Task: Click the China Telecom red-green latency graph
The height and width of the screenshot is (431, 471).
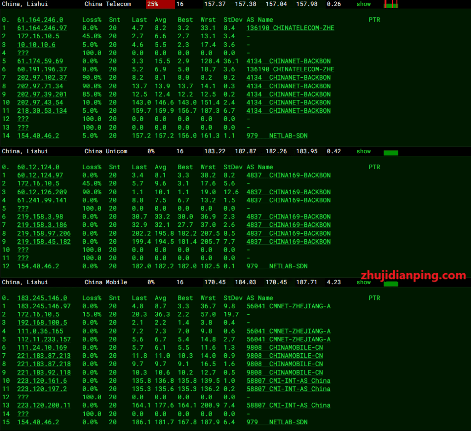Action: [391, 5]
